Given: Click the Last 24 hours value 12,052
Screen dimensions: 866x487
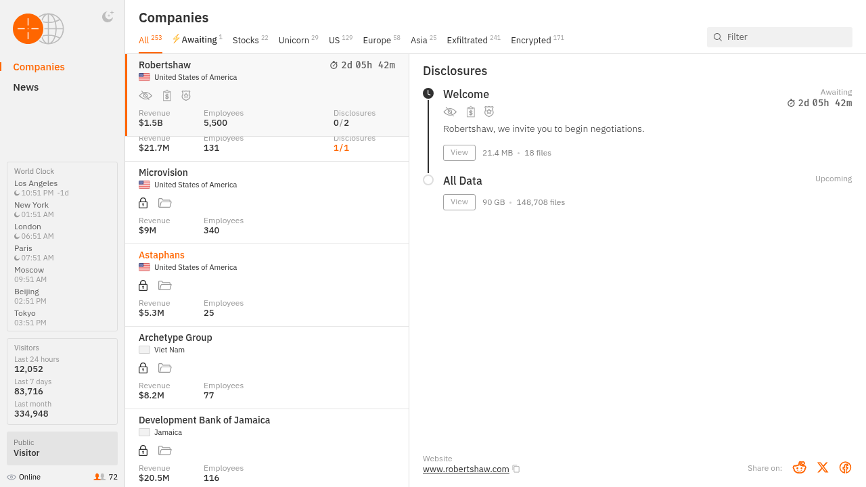Looking at the screenshot, I should [28, 369].
